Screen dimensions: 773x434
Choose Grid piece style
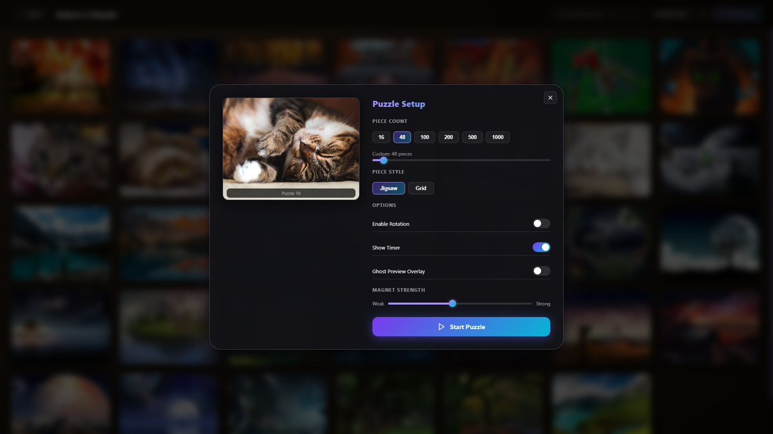tap(421, 188)
